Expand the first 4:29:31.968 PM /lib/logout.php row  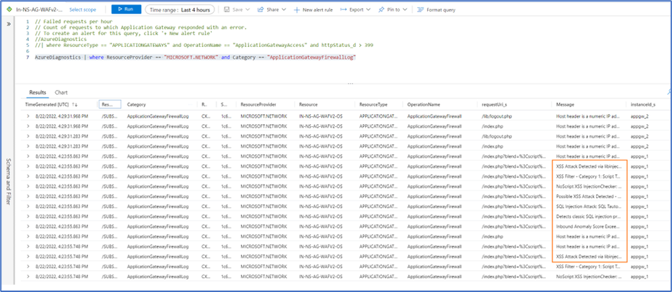28,116
